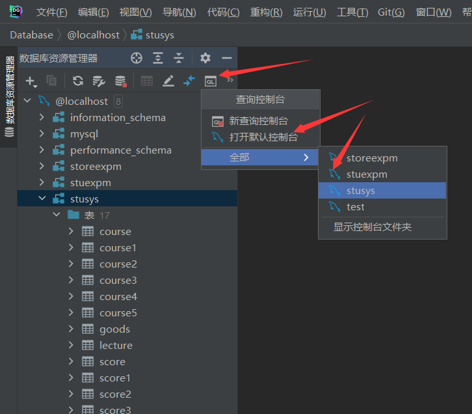Screen dimensions: 472x414
Task: Open data source properties wrench icon
Action: 99,81
